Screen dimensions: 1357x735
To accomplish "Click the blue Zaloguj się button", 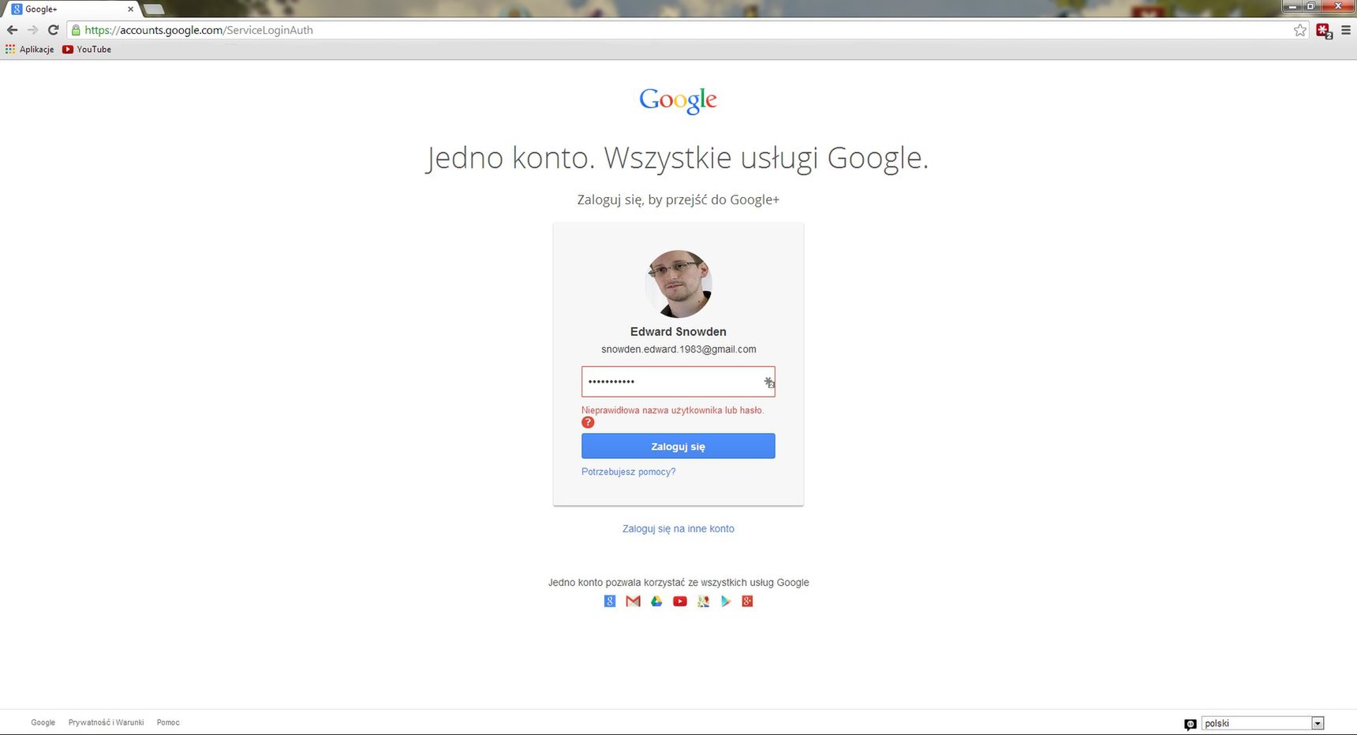I will click(678, 446).
